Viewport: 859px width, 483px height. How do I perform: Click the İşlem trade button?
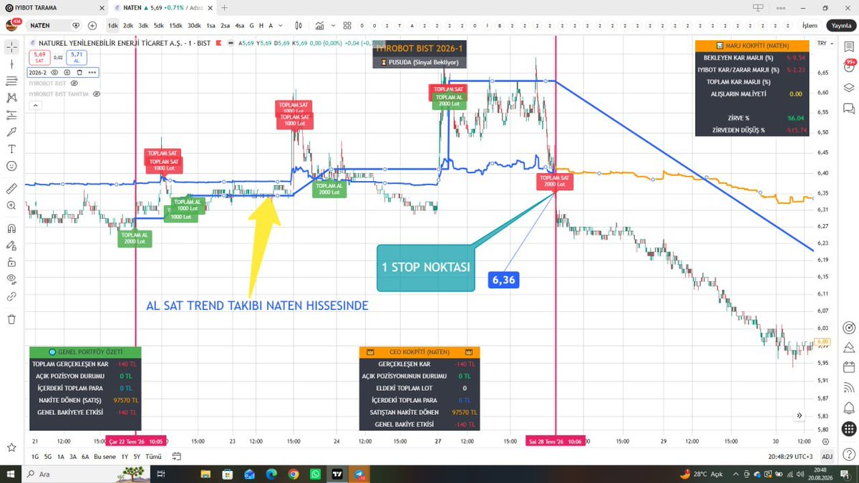810,26
